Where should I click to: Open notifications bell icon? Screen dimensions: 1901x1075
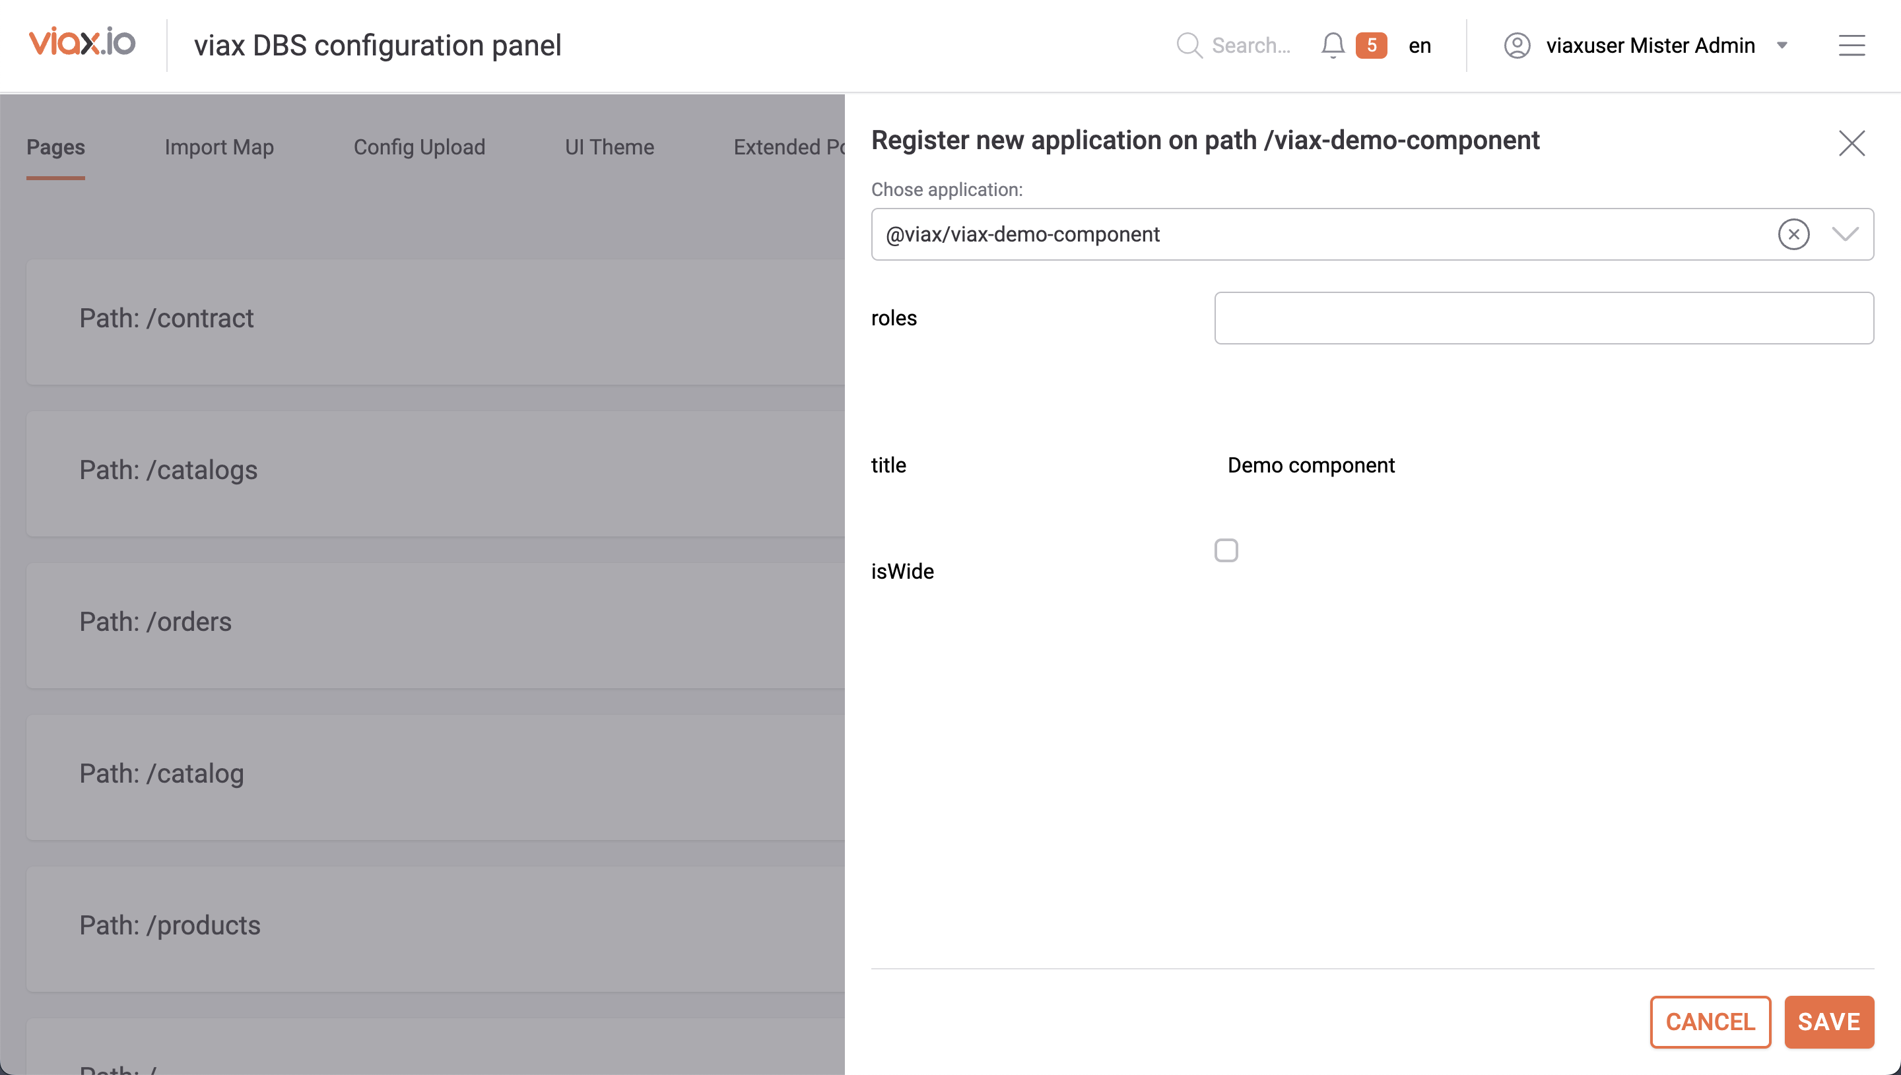click(x=1333, y=45)
